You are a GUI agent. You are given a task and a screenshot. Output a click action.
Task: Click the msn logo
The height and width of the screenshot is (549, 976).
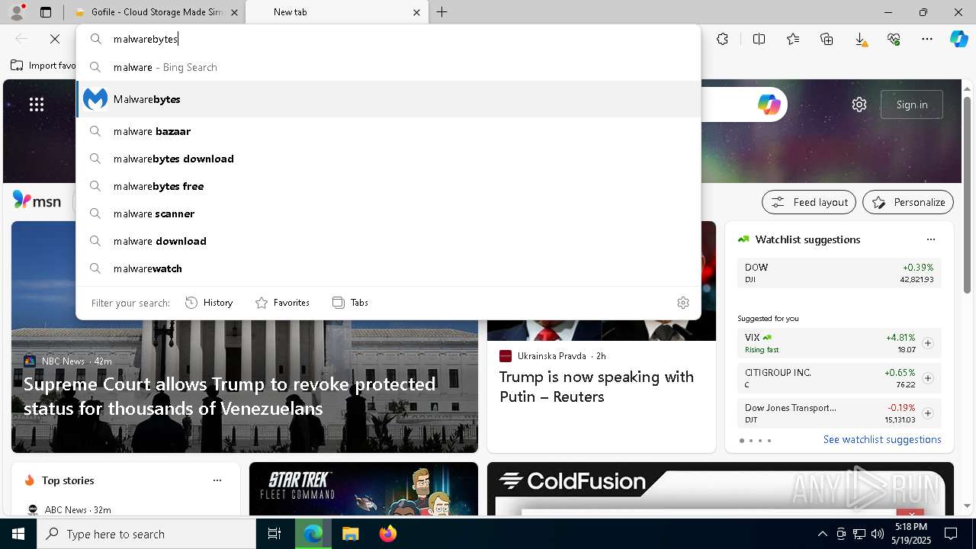[37, 201]
